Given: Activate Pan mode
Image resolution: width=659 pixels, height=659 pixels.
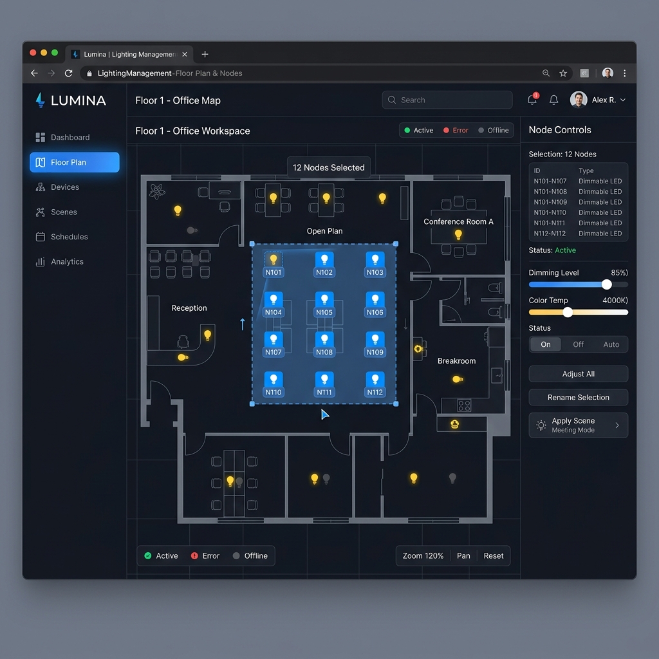Looking at the screenshot, I should 463,555.
